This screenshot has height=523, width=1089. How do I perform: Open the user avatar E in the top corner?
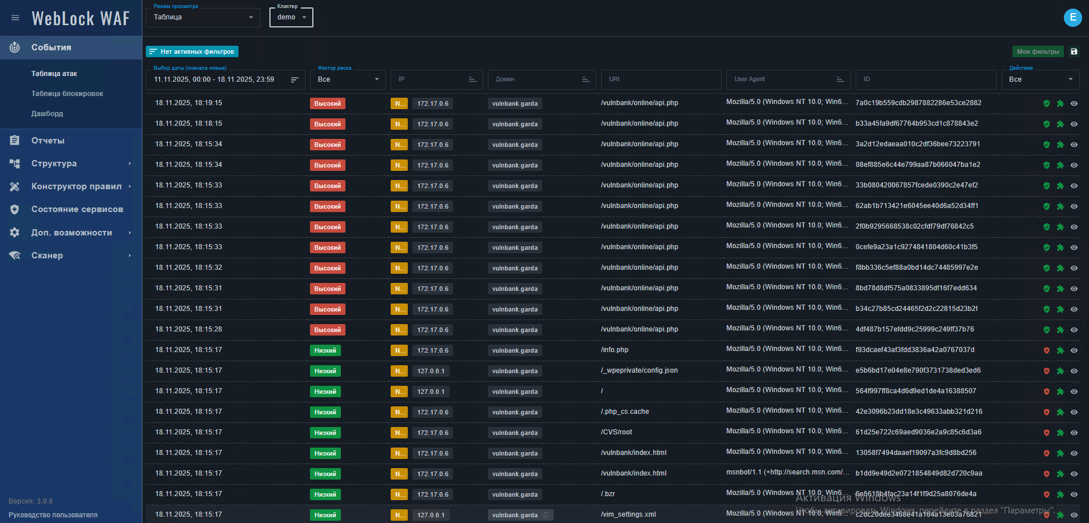click(x=1072, y=18)
